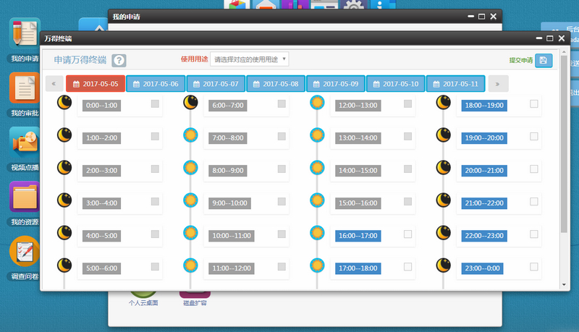Check the 21:00--22:00 slot checkbox
The image size is (579, 332).
pos(534,201)
